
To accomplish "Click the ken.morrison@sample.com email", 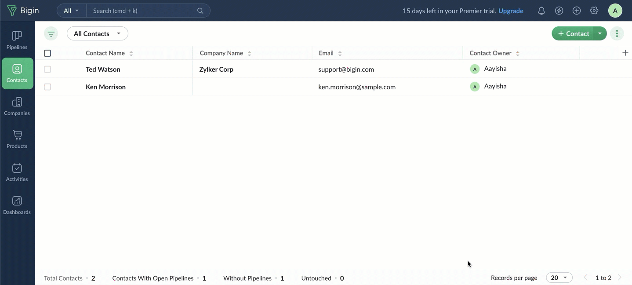I will point(357,87).
